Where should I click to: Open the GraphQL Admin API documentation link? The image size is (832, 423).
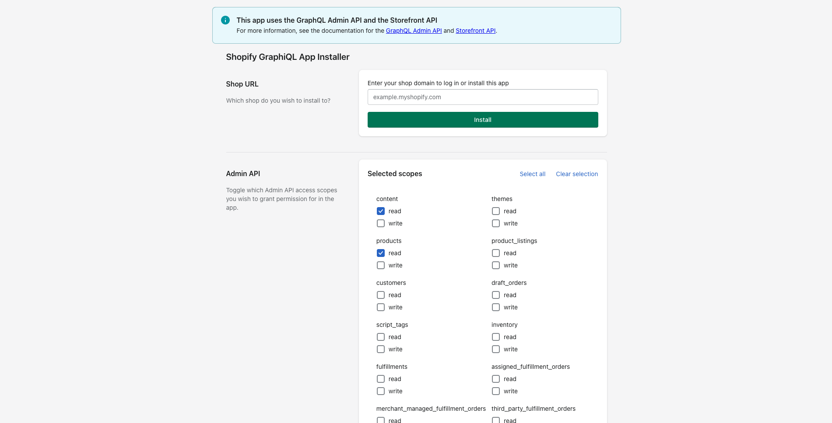(x=414, y=31)
